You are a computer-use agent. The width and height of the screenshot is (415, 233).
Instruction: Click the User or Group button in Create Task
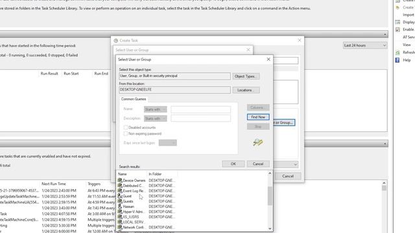pos(284,122)
